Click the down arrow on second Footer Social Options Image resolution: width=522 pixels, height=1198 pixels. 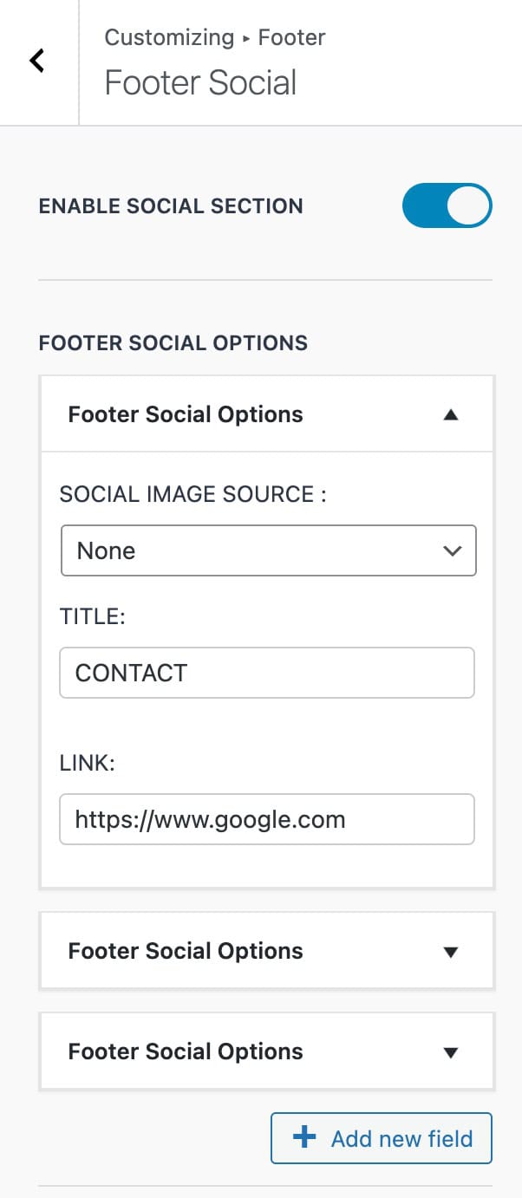[x=451, y=951]
